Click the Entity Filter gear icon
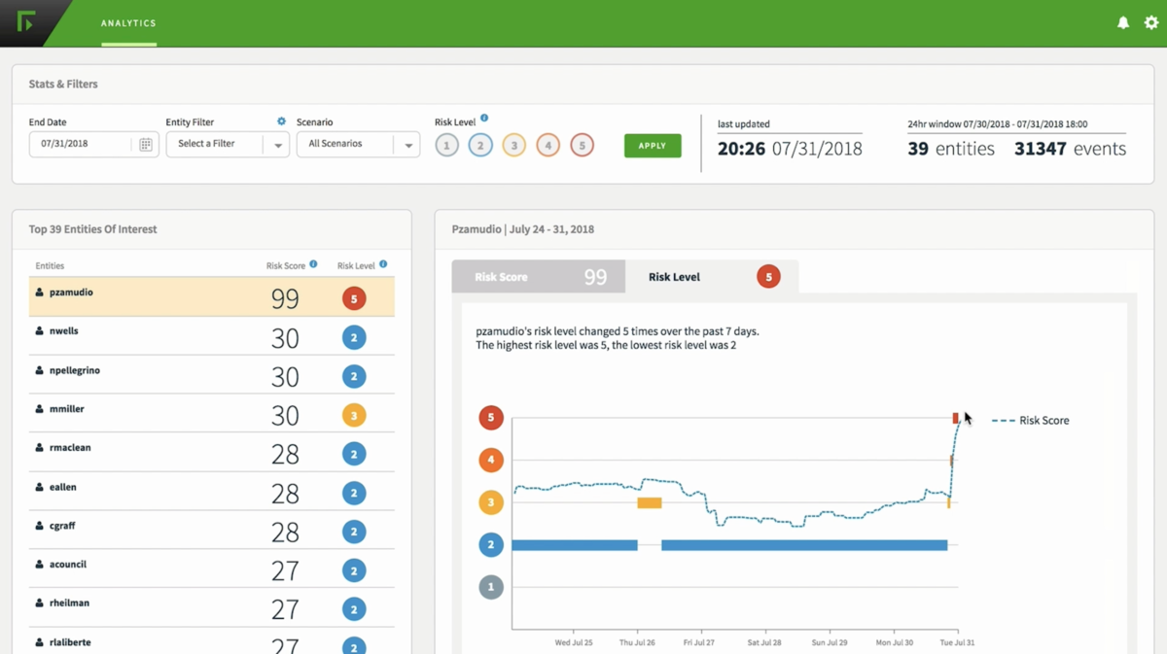The height and width of the screenshot is (654, 1167). [281, 121]
